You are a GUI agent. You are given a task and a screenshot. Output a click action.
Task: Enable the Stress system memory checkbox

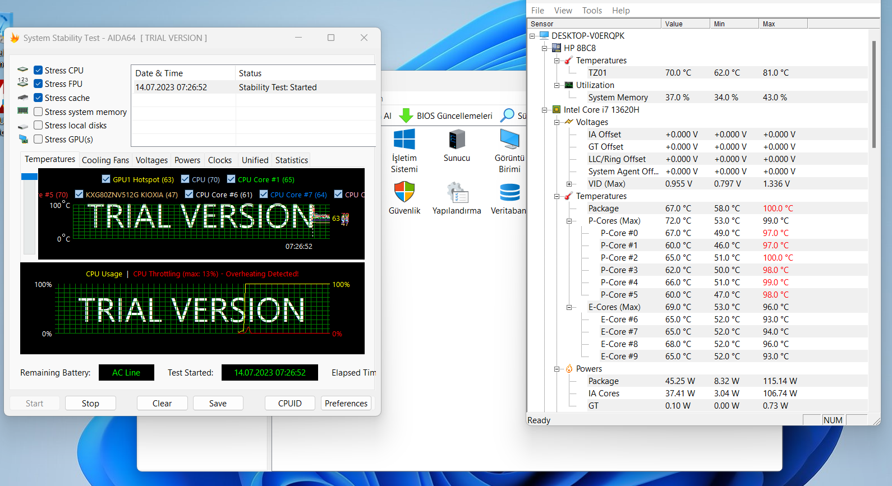coord(38,112)
